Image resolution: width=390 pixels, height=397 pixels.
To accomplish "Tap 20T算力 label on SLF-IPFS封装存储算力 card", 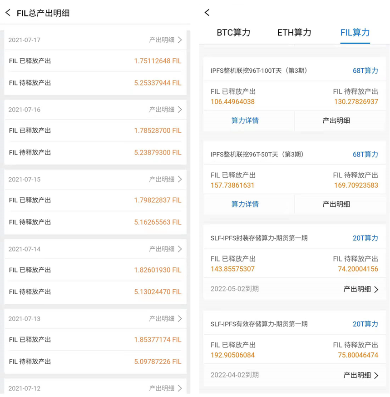I will point(365,238).
